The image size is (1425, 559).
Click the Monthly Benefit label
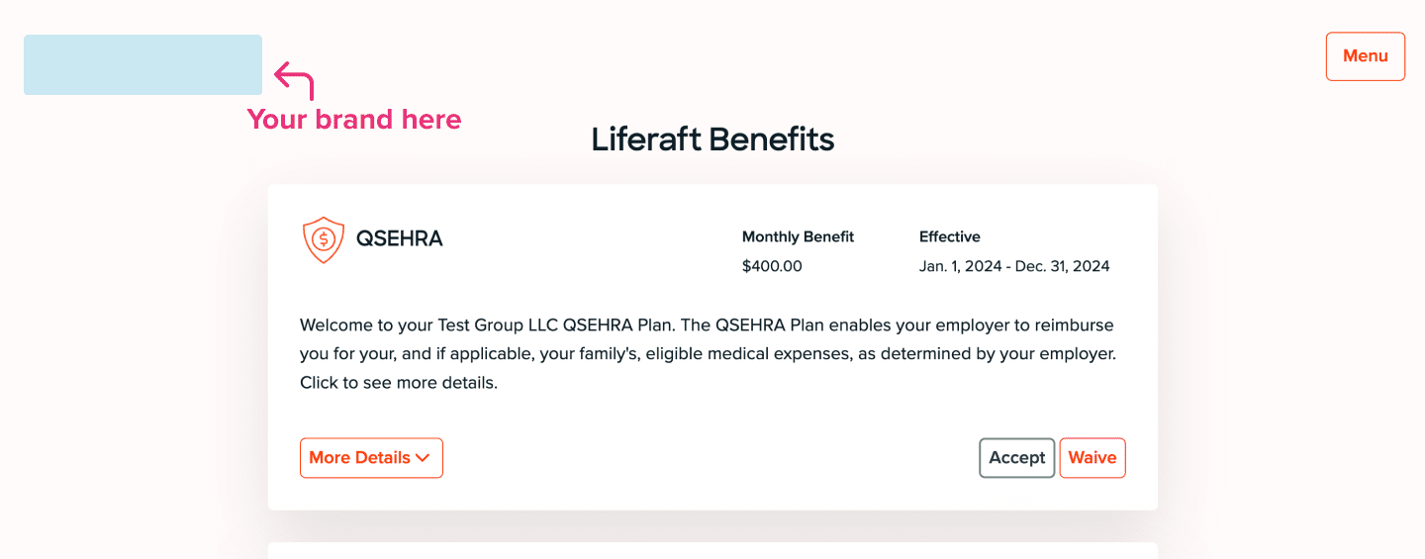[798, 236]
